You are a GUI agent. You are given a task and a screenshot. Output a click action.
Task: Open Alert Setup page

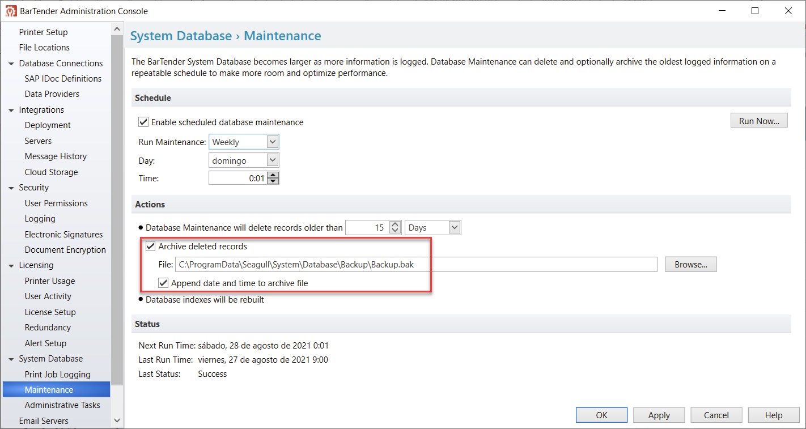point(45,343)
